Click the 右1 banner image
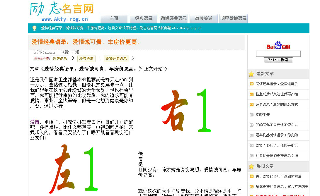 tap(186, 110)
